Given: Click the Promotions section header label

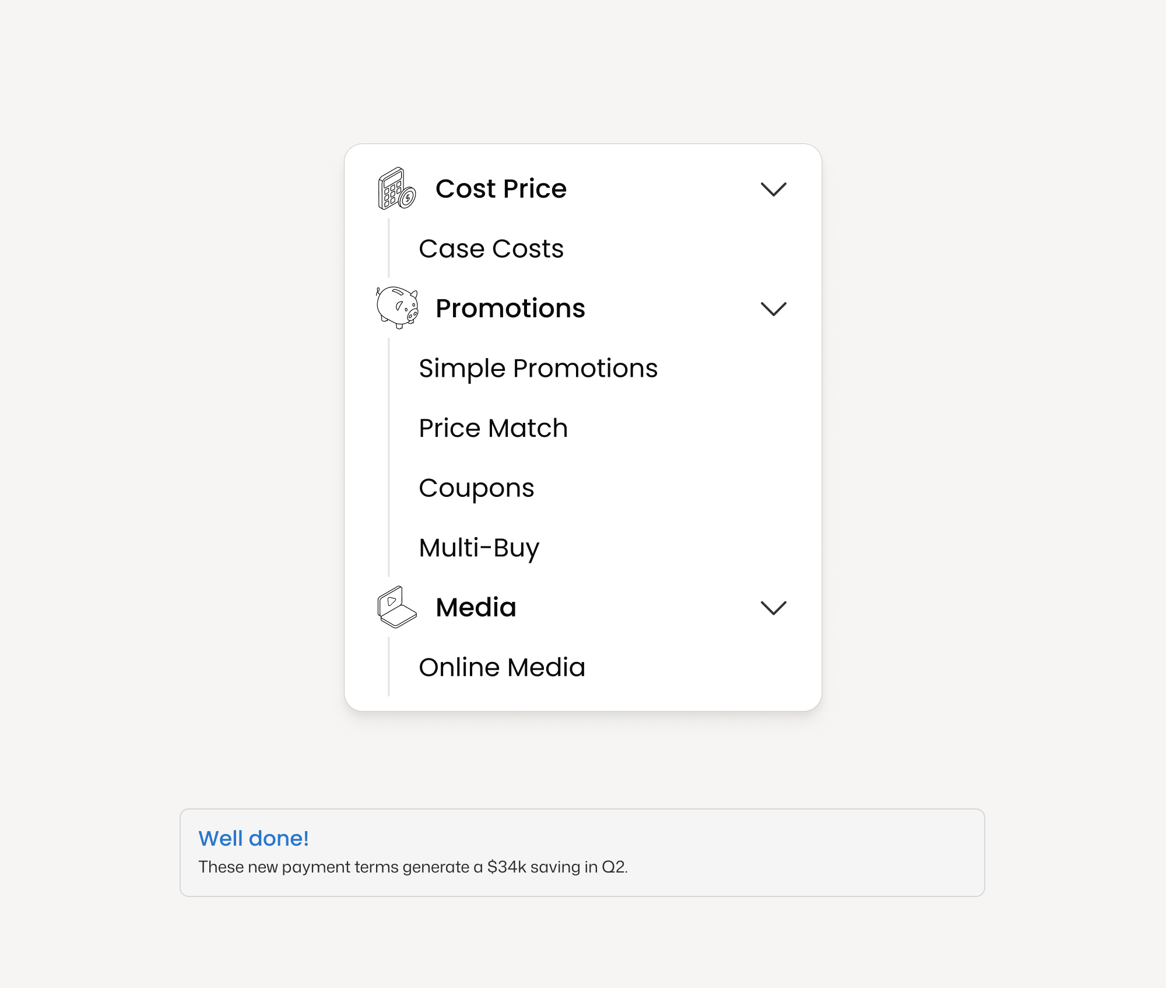Looking at the screenshot, I should [x=511, y=309].
